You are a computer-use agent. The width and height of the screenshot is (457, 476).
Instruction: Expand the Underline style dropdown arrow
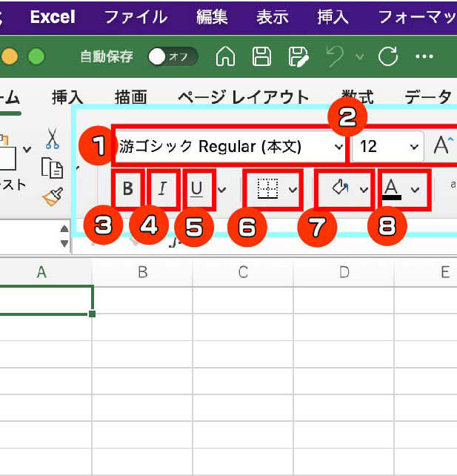tap(222, 190)
